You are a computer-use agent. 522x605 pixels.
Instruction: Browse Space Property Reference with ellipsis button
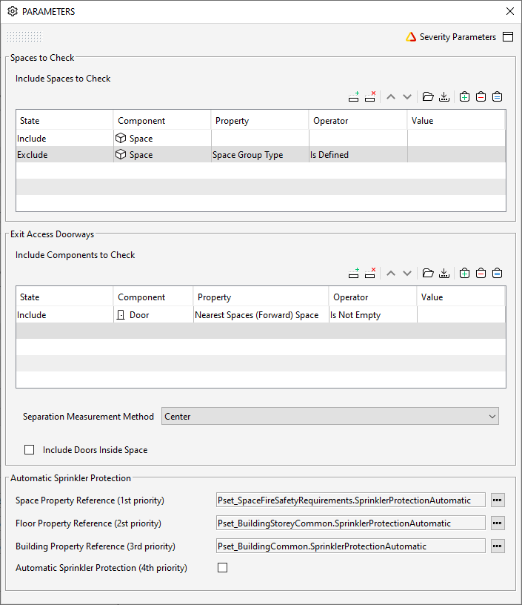(497, 500)
